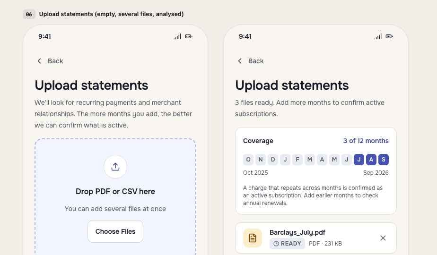Viewport: 437px width, 255px height.
Task: Tap the back chevron on the empty upload screen
Action: pyautogui.click(x=39, y=61)
